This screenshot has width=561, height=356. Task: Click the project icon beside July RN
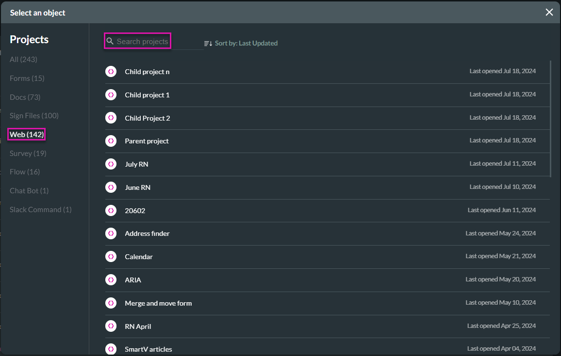[111, 164]
